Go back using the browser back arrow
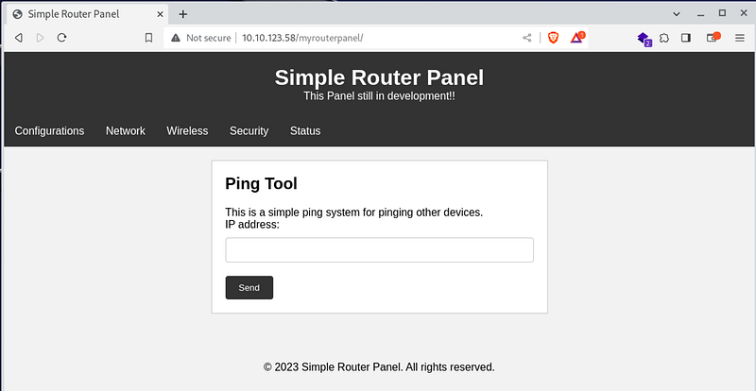756x391 pixels. tap(19, 38)
